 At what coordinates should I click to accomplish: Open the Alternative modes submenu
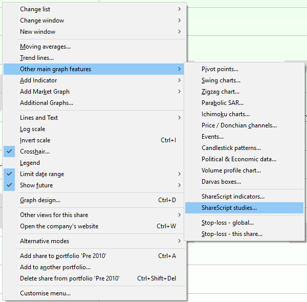click(x=45, y=241)
